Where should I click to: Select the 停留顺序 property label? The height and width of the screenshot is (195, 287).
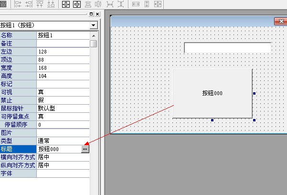tap(18, 125)
